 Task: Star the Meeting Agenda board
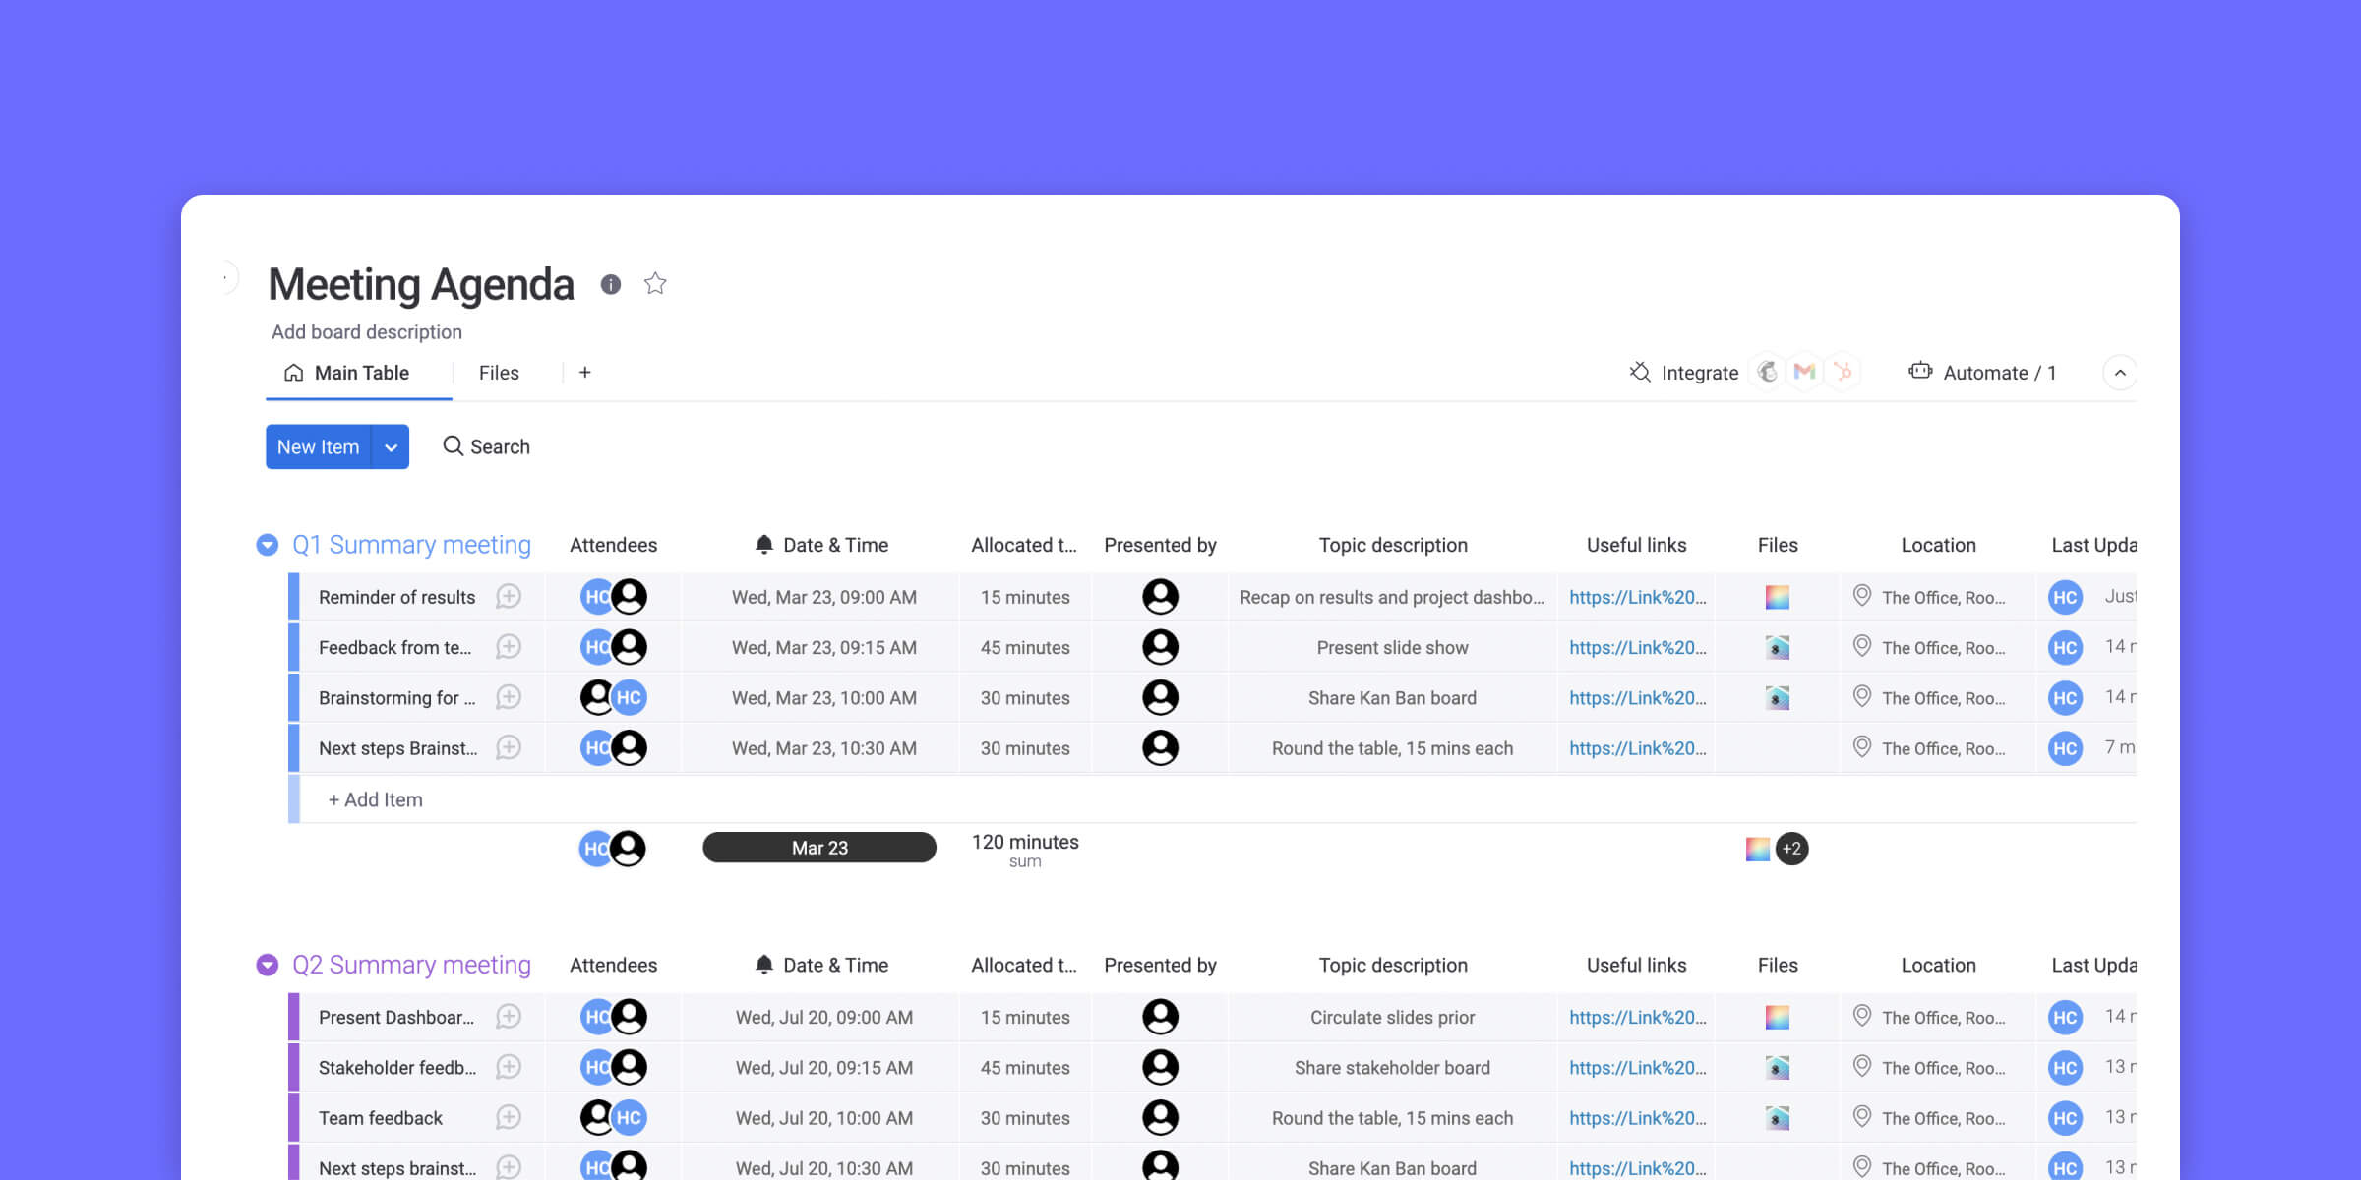[654, 284]
